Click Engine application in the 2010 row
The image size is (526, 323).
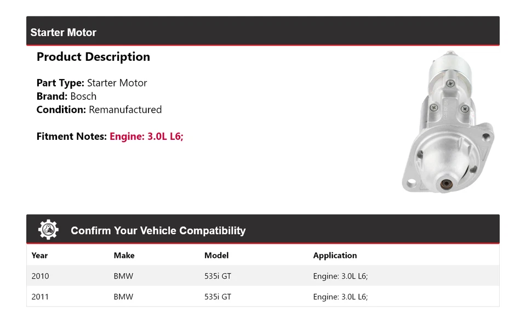[x=340, y=276]
